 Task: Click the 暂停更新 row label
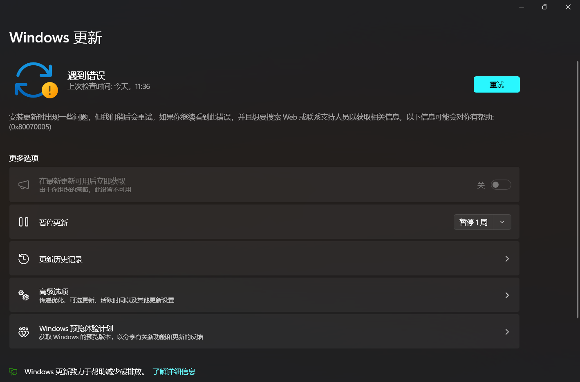point(54,222)
